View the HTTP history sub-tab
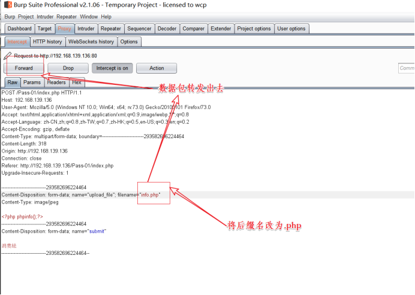This screenshot has width=415, height=295. coord(47,42)
